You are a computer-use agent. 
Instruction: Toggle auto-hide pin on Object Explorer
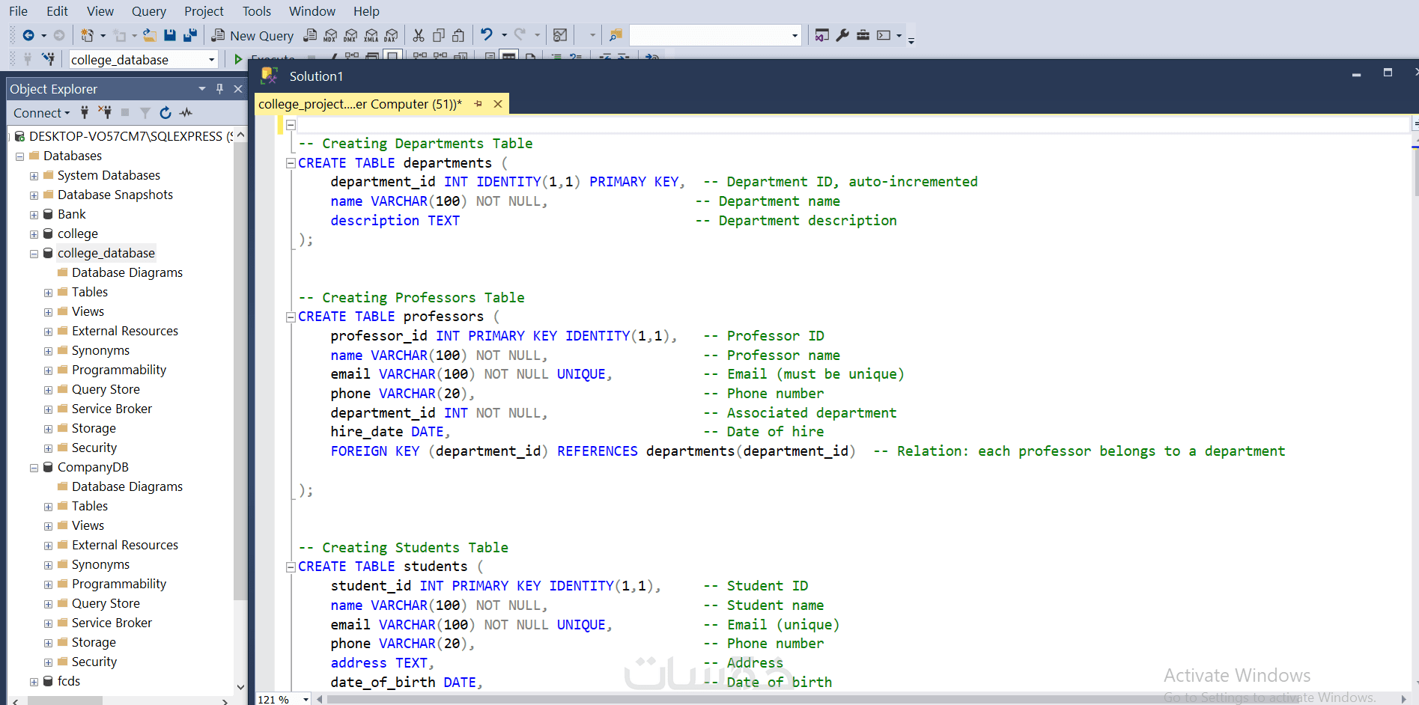(x=219, y=88)
